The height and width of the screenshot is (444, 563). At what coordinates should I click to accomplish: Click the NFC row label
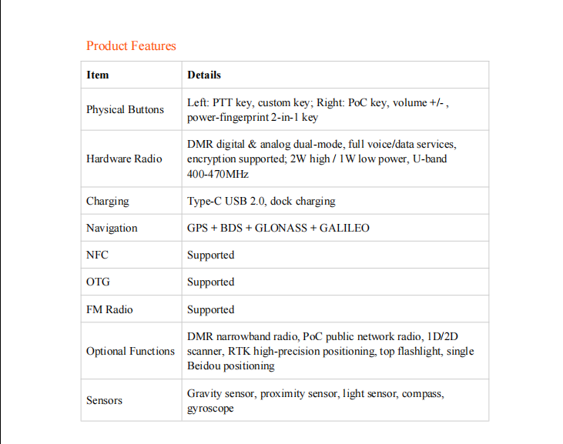point(97,255)
